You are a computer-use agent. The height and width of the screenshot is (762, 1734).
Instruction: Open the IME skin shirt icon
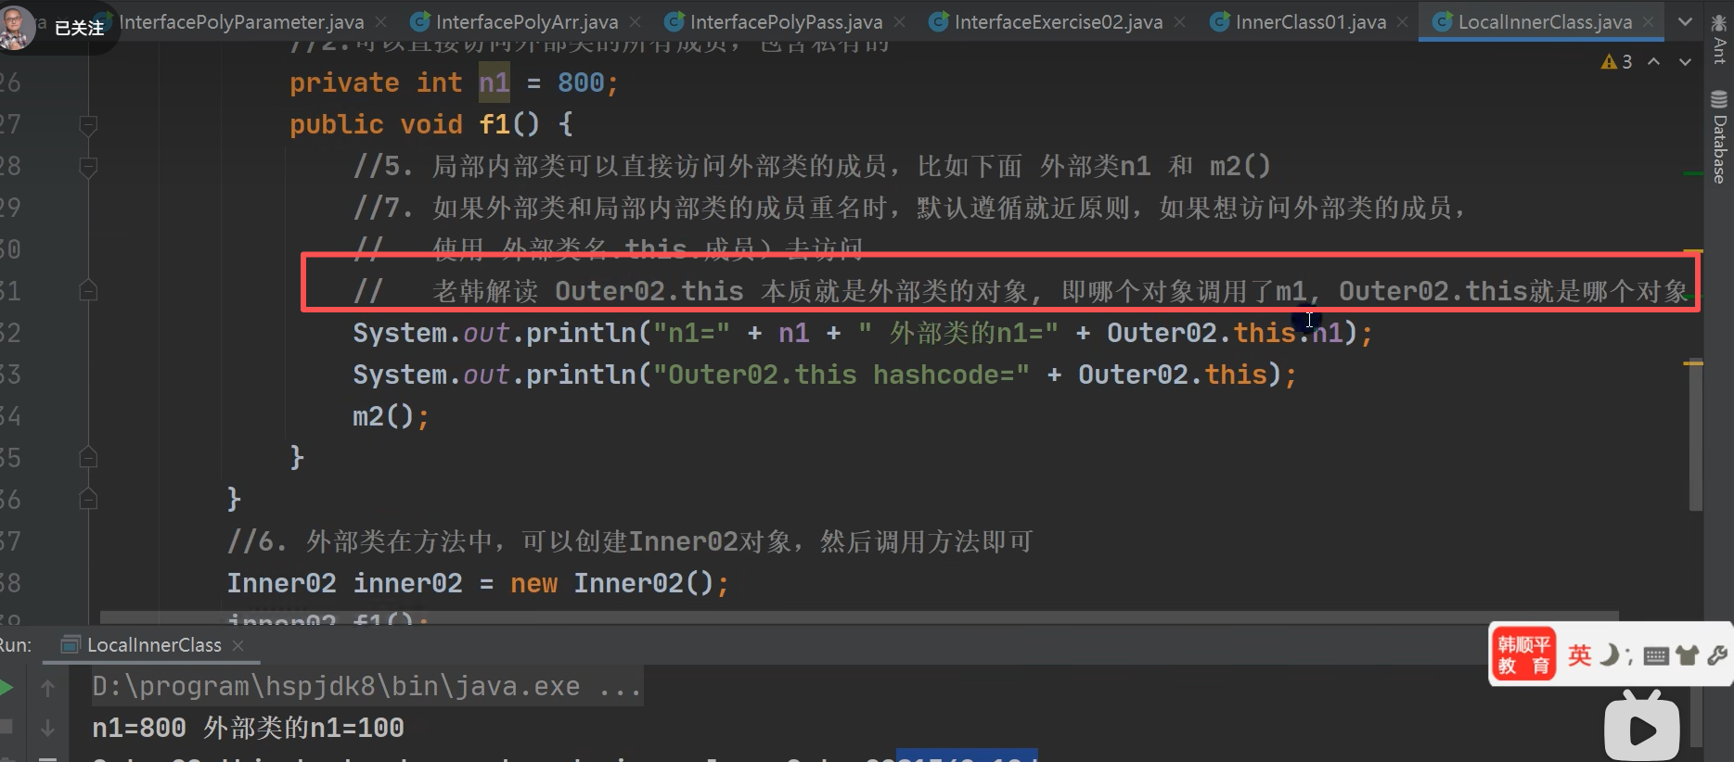(x=1688, y=655)
